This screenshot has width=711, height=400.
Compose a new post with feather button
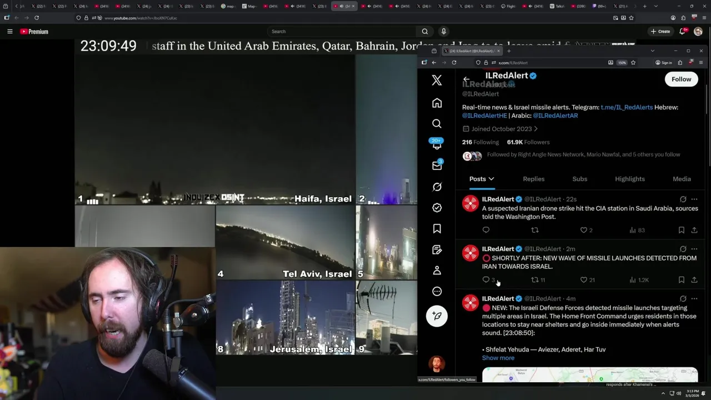point(437,316)
